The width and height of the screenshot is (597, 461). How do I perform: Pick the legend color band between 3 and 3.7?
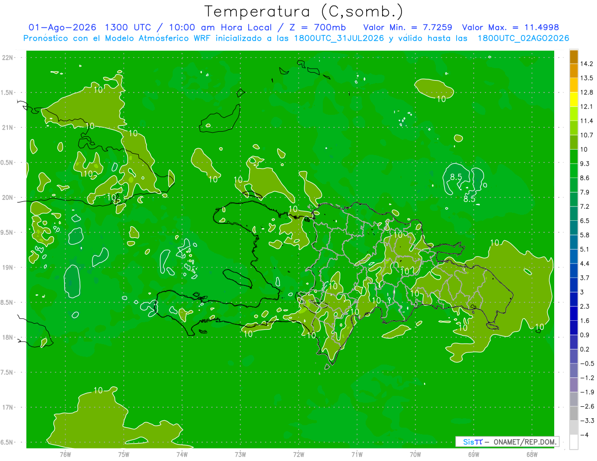(574, 285)
